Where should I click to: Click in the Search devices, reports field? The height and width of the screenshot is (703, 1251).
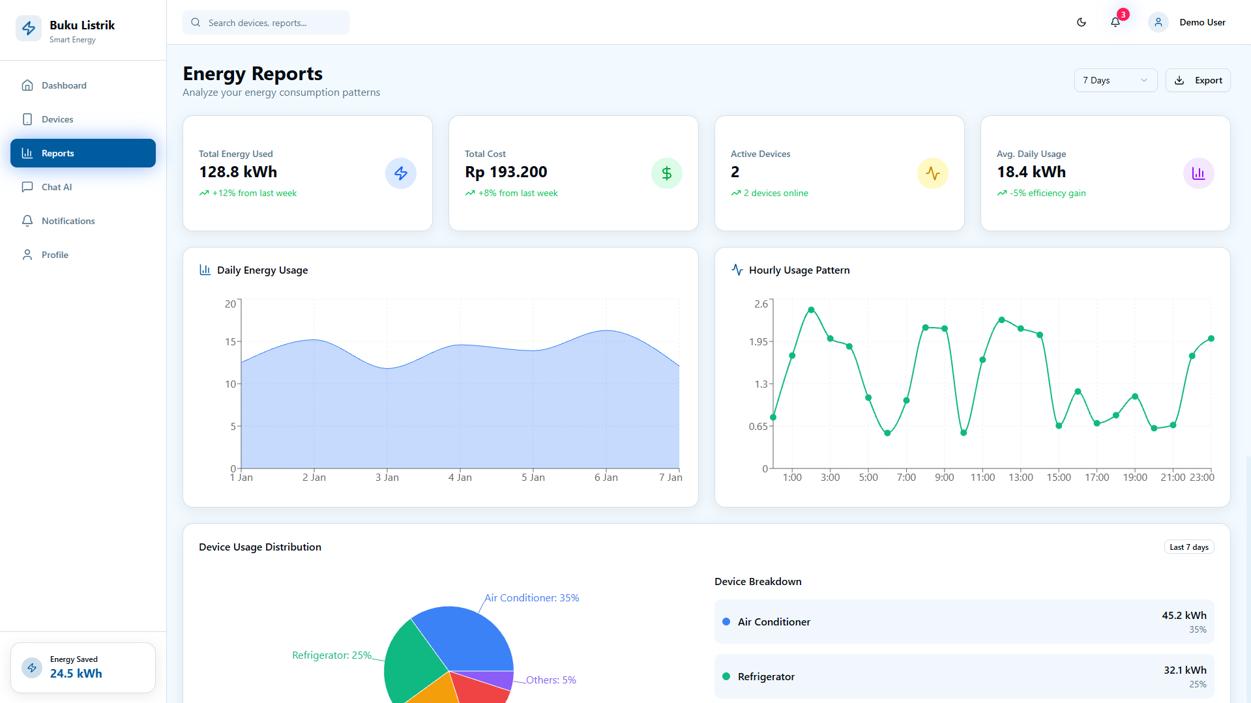tap(266, 23)
